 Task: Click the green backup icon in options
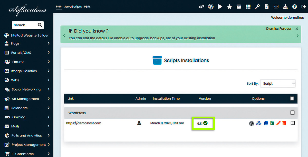point(272,123)
